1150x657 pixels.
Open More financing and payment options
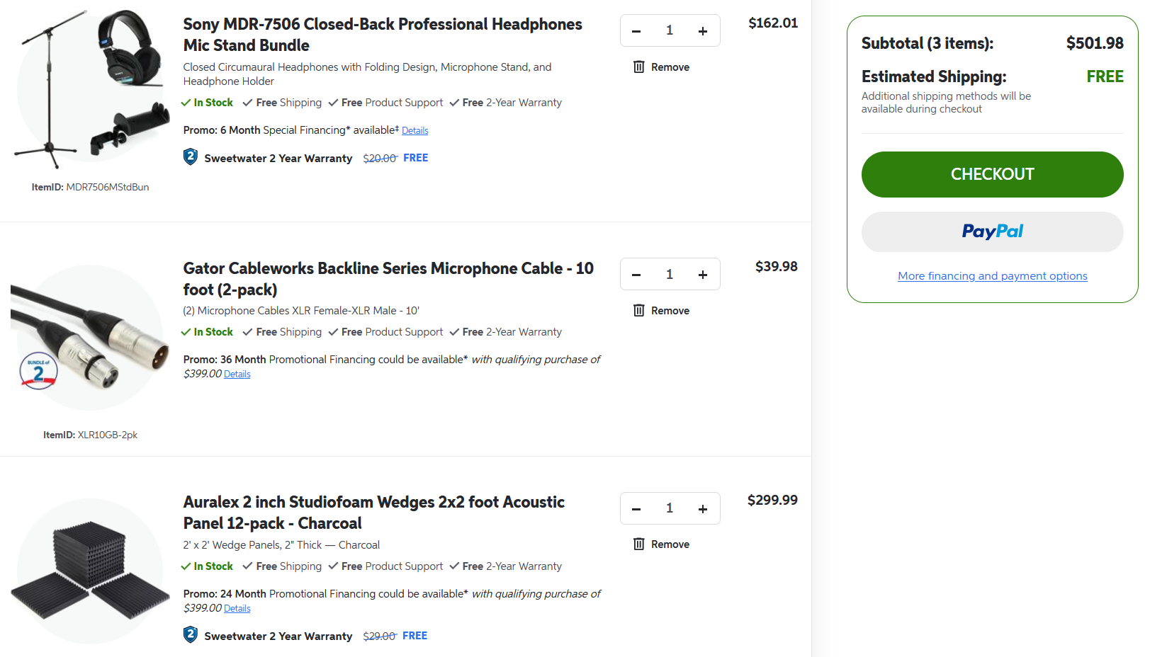(x=992, y=276)
